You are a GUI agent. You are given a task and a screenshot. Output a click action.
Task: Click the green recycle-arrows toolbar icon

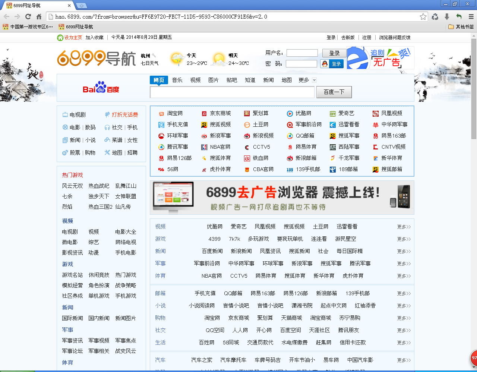[x=435, y=16]
